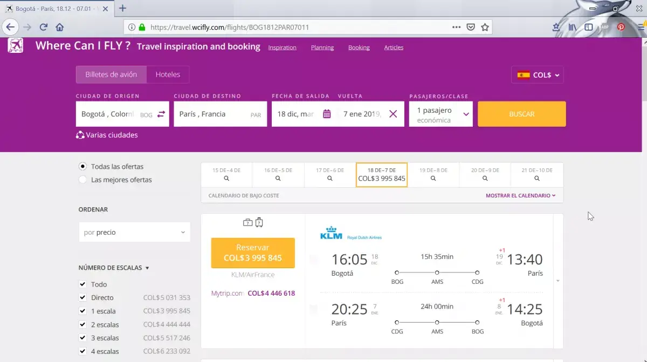Open passengers and class dropdown
Viewport: 647px width, 362px height.
coord(441,114)
